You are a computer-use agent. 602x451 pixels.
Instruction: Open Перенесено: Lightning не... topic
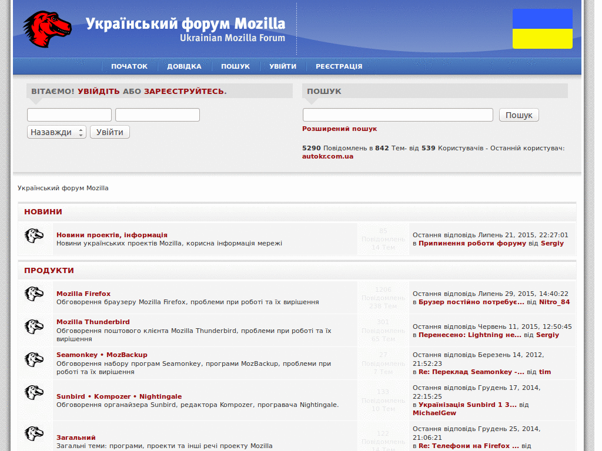click(x=470, y=335)
